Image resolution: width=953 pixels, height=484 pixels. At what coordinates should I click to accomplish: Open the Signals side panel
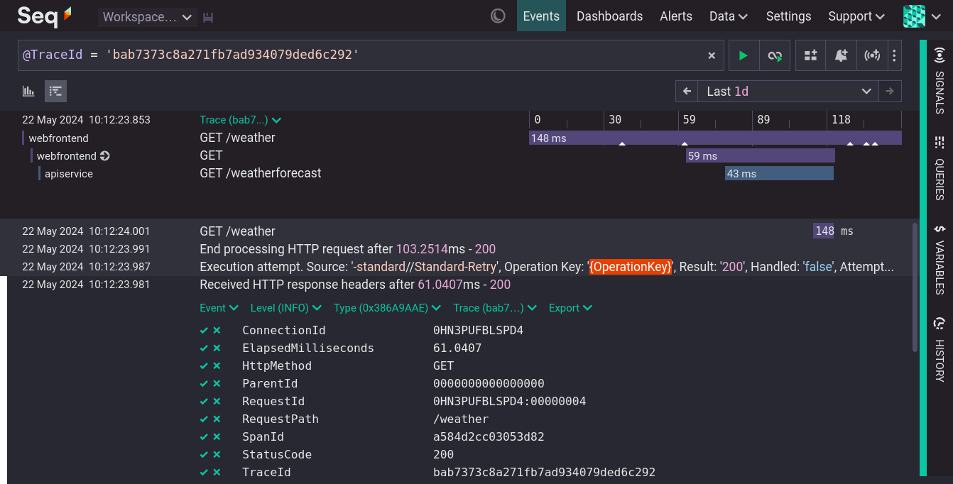(940, 81)
